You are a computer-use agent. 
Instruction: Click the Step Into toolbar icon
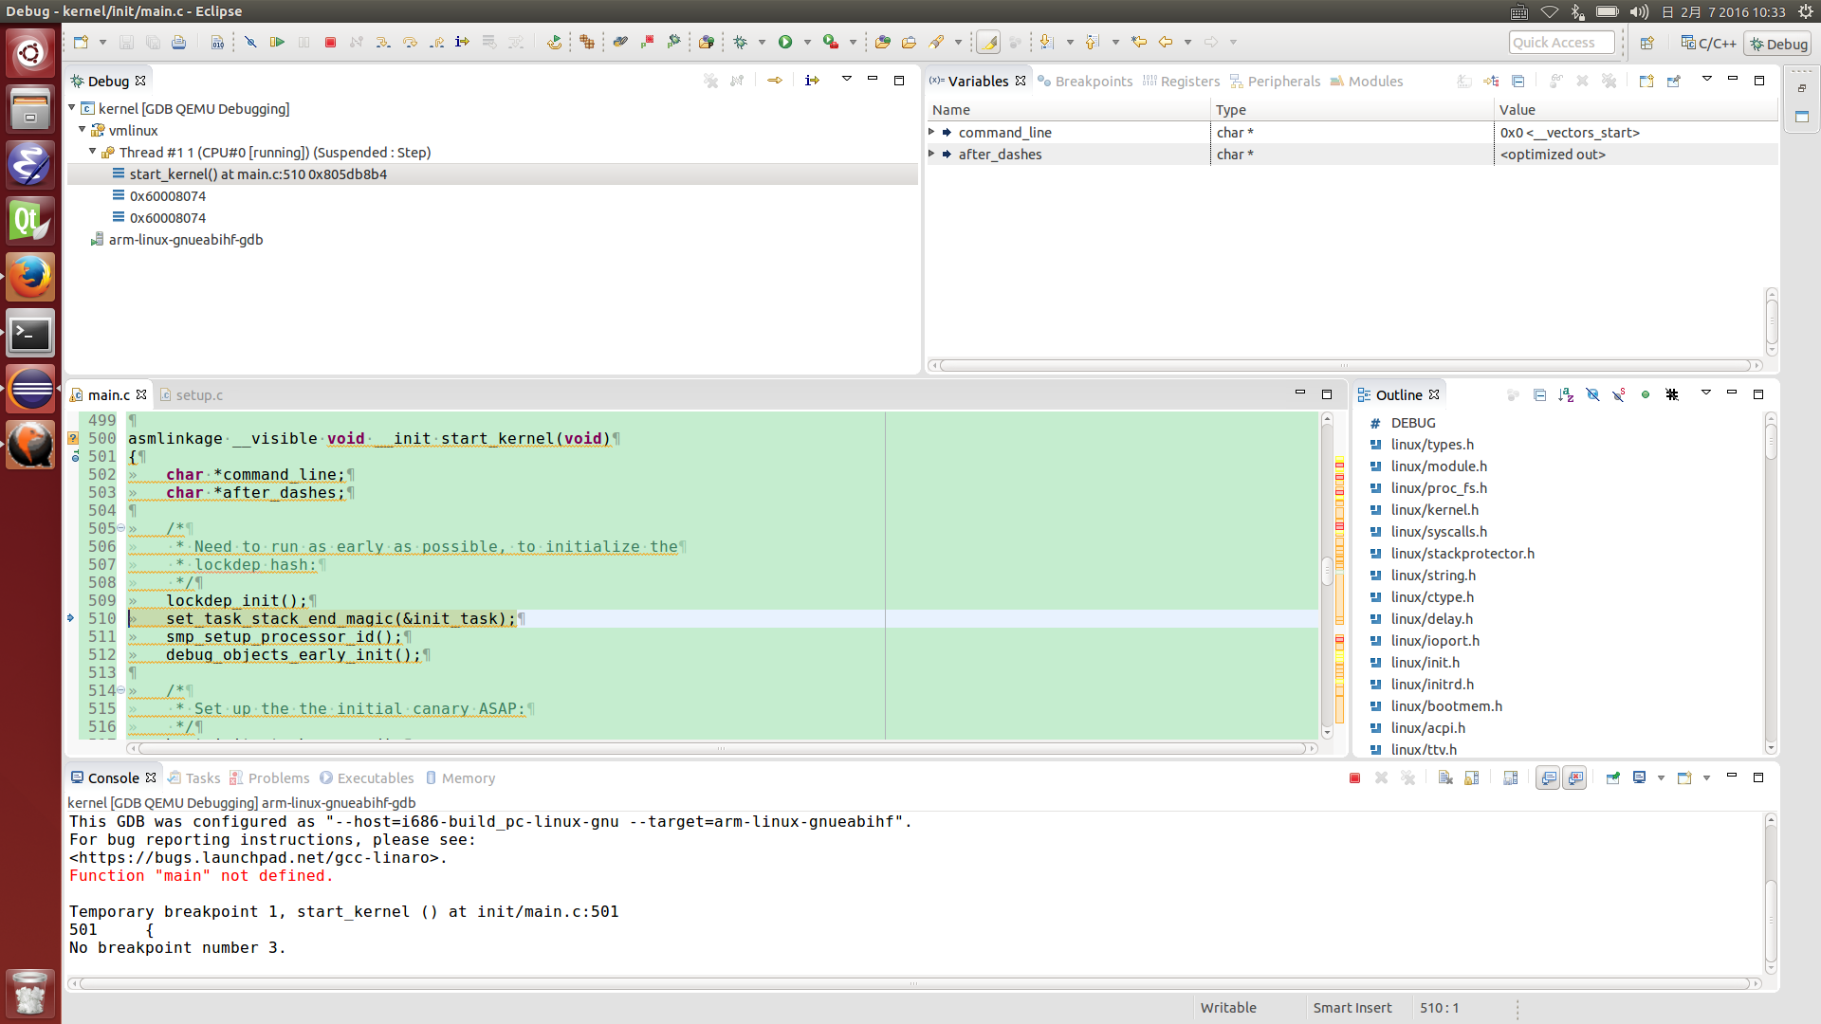tap(383, 42)
